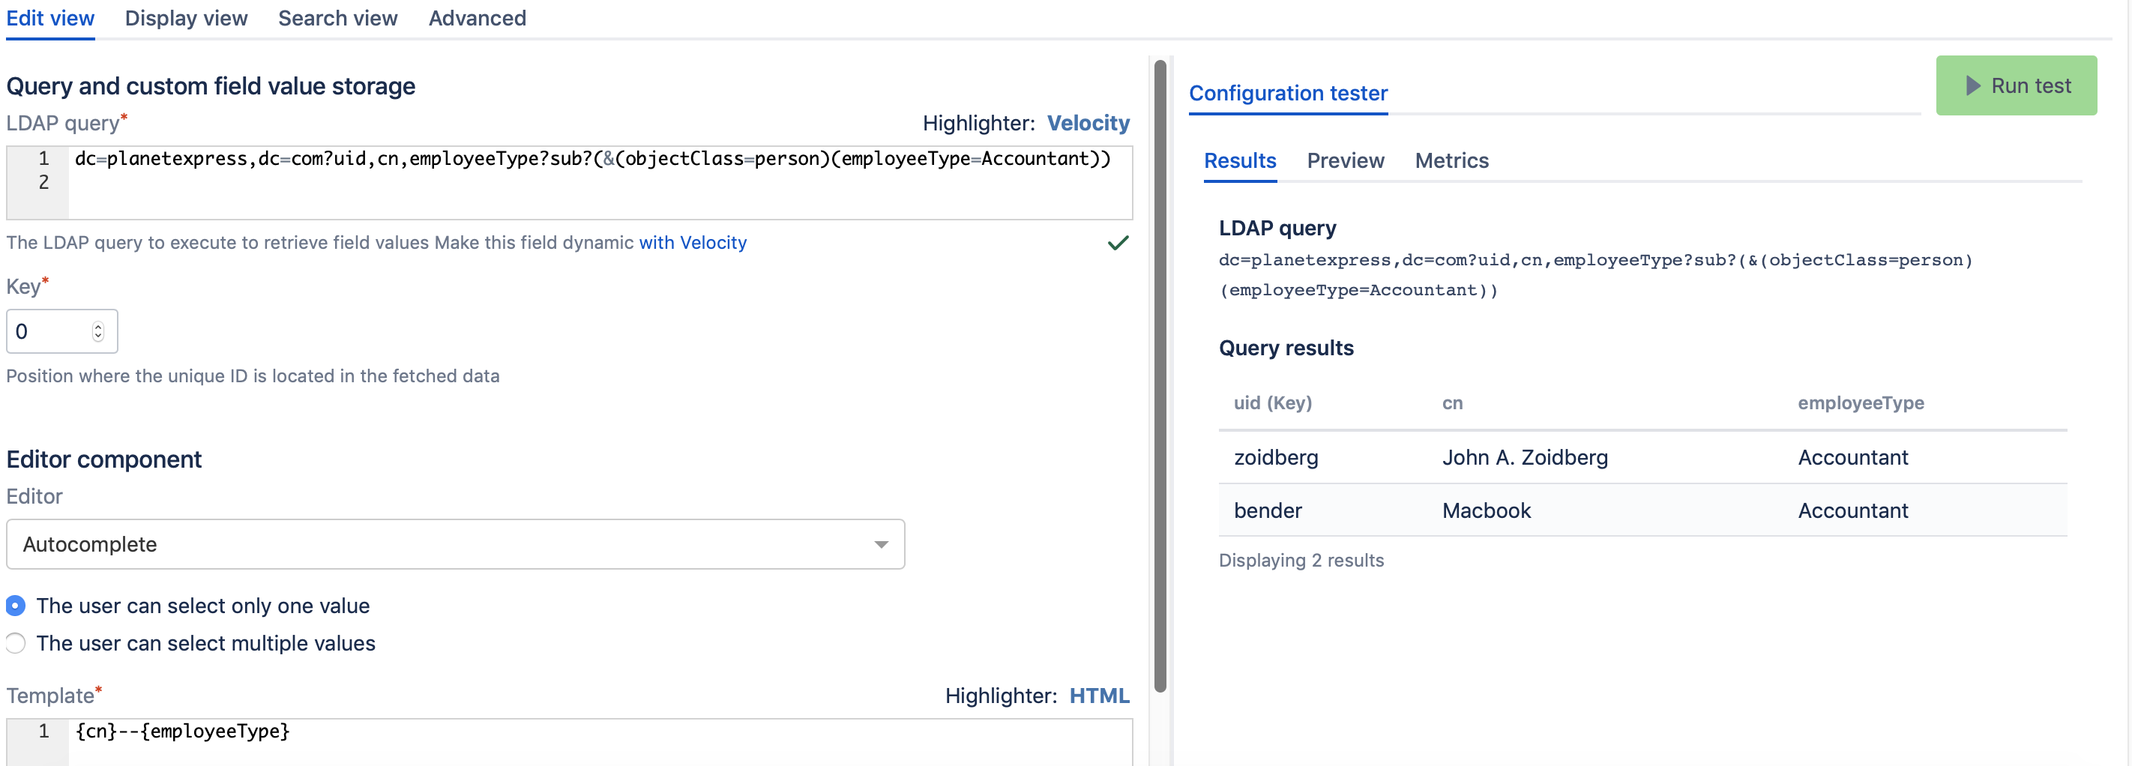Click the Key field stepper arrows
The width and height of the screenshot is (2132, 766).
coord(97,332)
